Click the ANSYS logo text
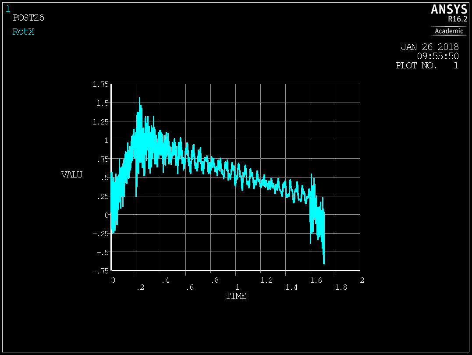This screenshot has height=355, width=472. coord(448,9)
